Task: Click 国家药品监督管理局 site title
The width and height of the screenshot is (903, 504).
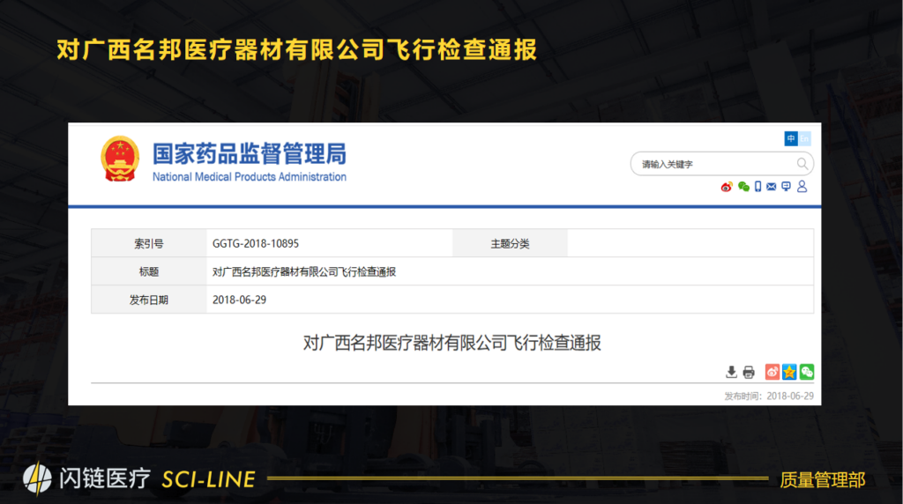Action: (250, 153)
